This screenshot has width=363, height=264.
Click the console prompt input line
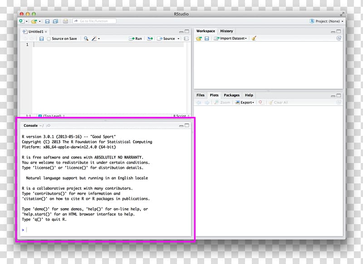107,230
